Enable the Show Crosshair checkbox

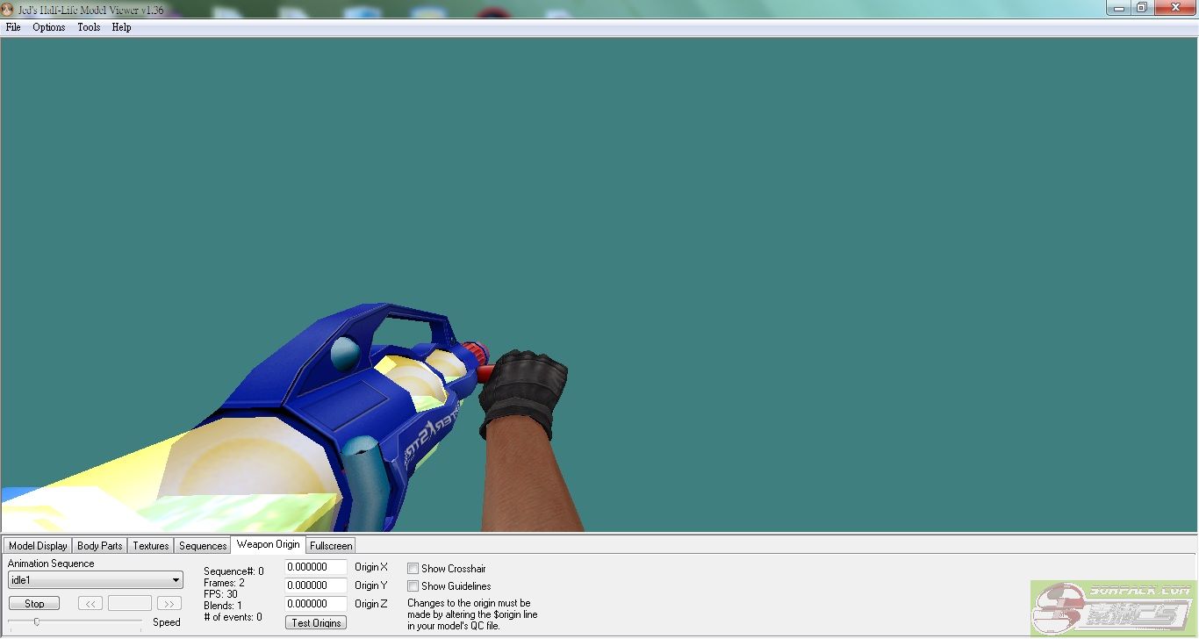click(413, 569)
